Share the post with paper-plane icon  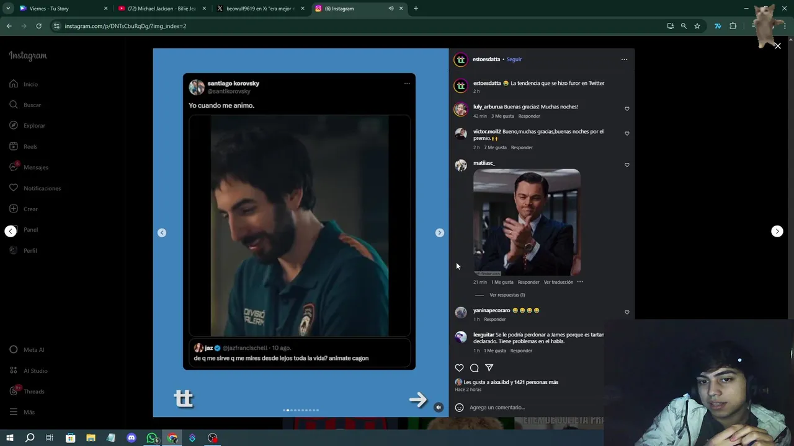[489, 368]
